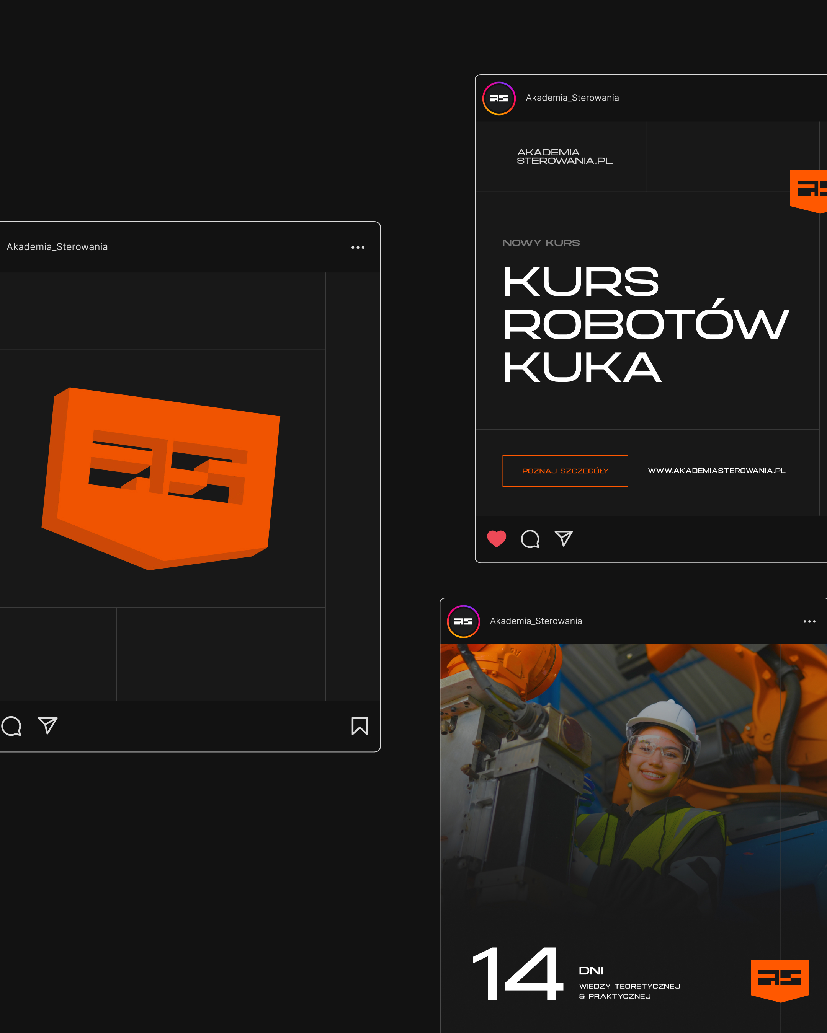The height and width of the screenshot is (1033, 827).
Task: Bookmark the left post with AS logo
Action: (360, 726)
